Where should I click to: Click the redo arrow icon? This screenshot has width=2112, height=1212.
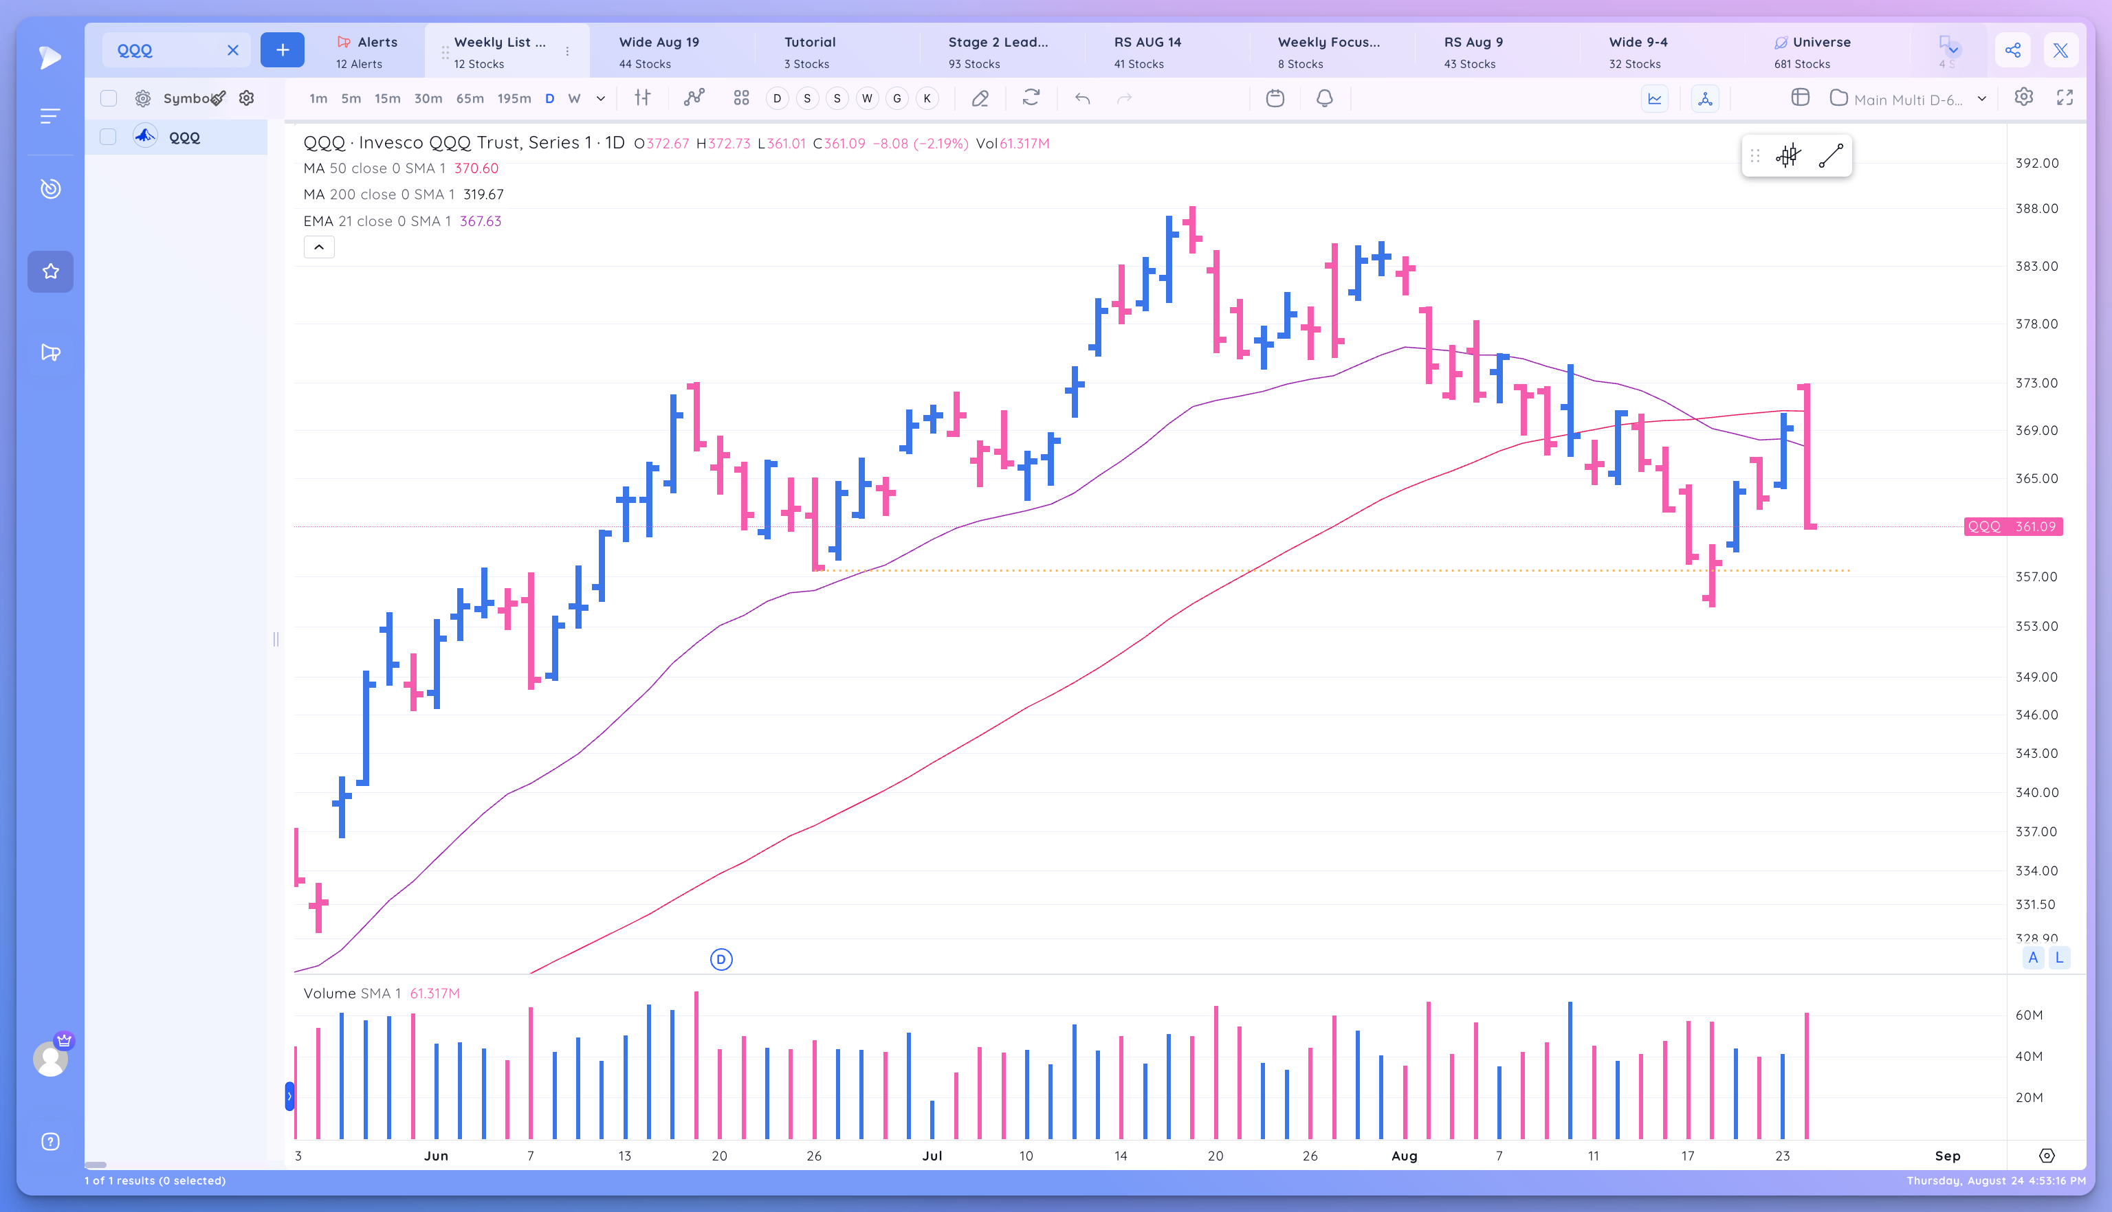pyautogui.click(x=1124, y=98)
